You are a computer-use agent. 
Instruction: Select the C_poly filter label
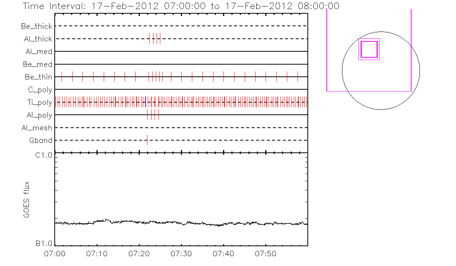pyautogui.click(x=40, y=90)
